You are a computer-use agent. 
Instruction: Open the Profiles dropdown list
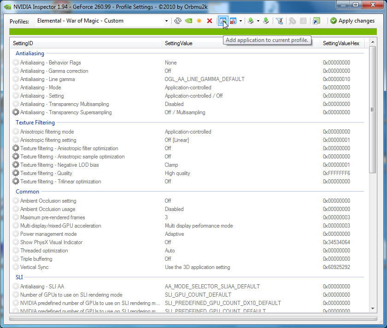[x=166, y=21]
